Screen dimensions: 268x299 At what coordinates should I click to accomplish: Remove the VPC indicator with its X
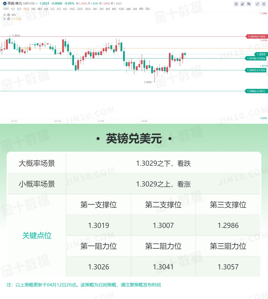4,15
